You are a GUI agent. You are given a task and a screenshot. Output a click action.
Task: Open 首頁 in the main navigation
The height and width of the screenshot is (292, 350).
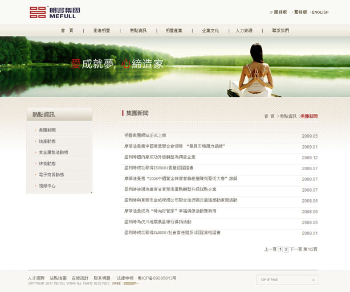(x=67, y=31)
